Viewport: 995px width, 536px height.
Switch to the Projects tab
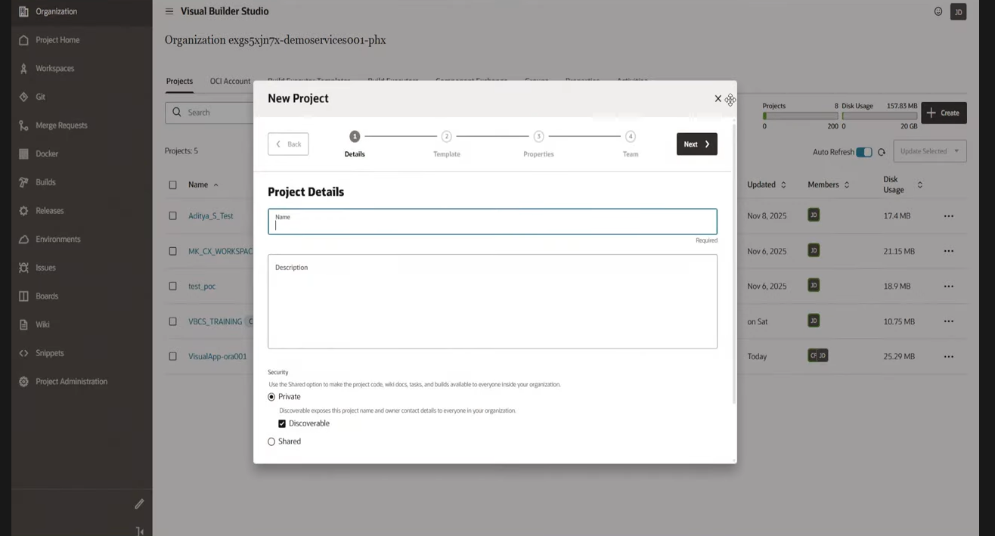pos(179,81)
